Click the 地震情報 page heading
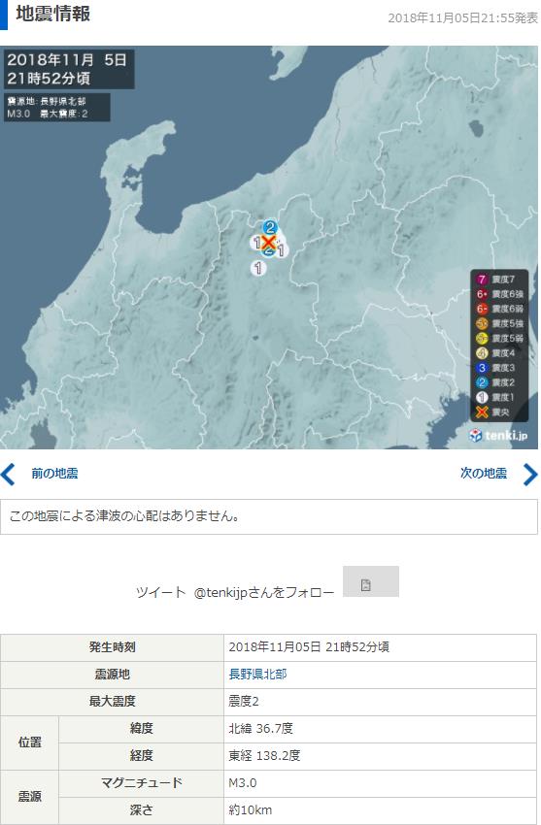The width and height of the screenshot is (541, 825). pyautogui.click(x=53, y=14)
